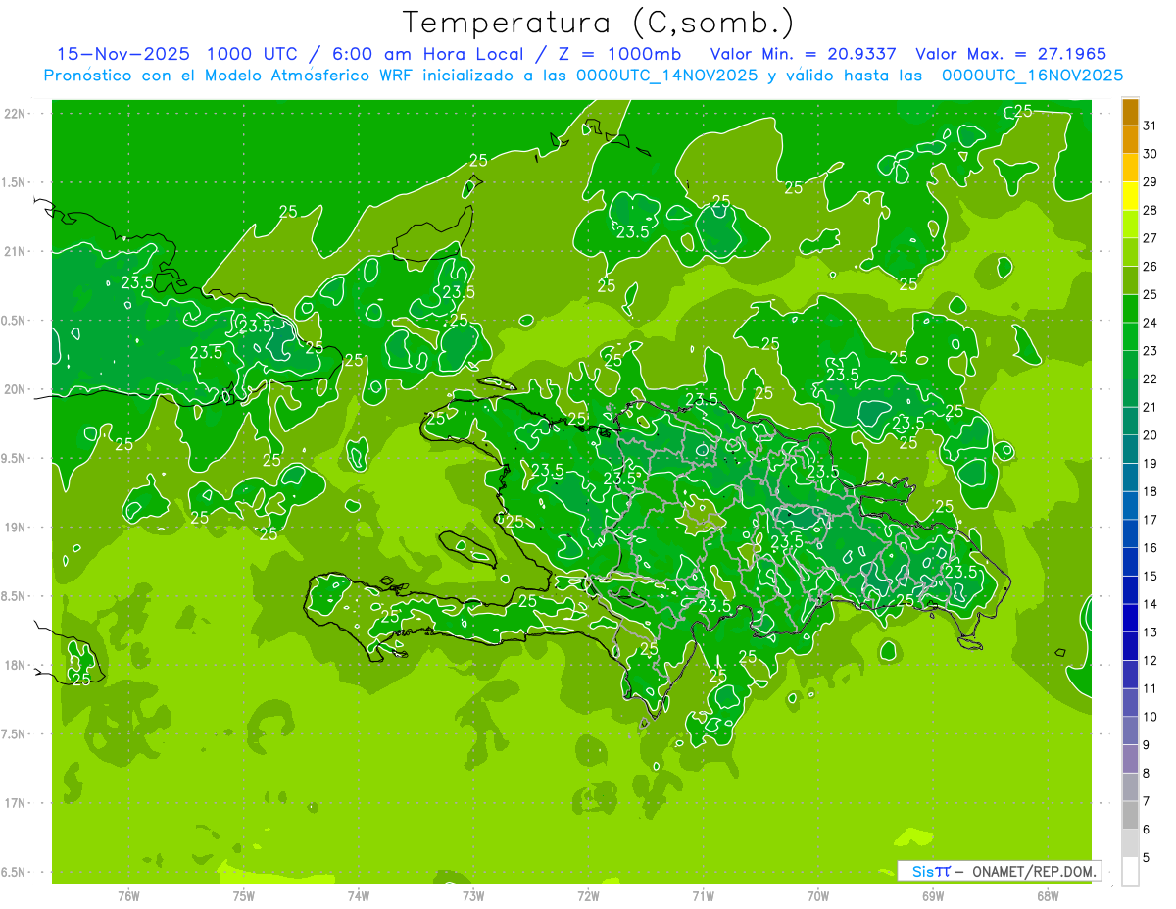
Task: Pick the brown-orange swatch atop the legend
Action: coord(1130,112)
